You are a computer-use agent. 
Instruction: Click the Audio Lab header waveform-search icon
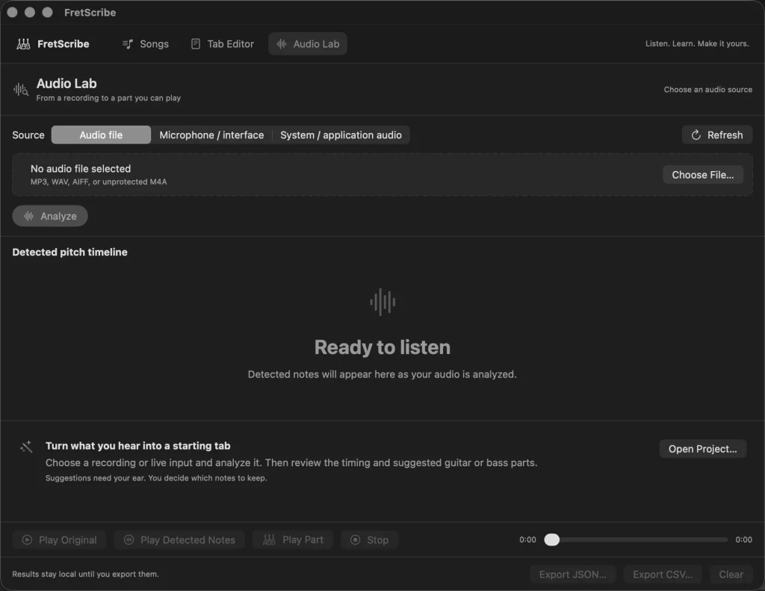click(21, 90)
